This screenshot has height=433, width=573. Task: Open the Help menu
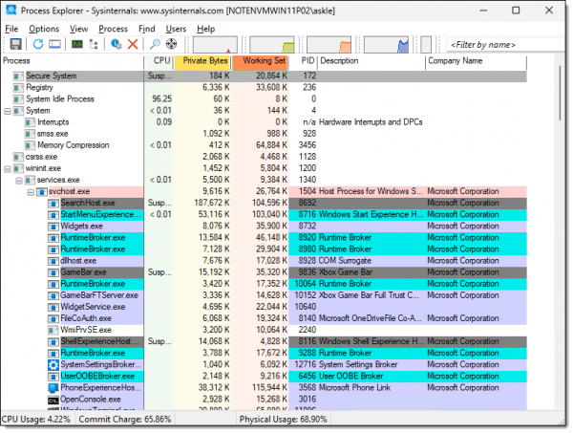tap(205, 29)
